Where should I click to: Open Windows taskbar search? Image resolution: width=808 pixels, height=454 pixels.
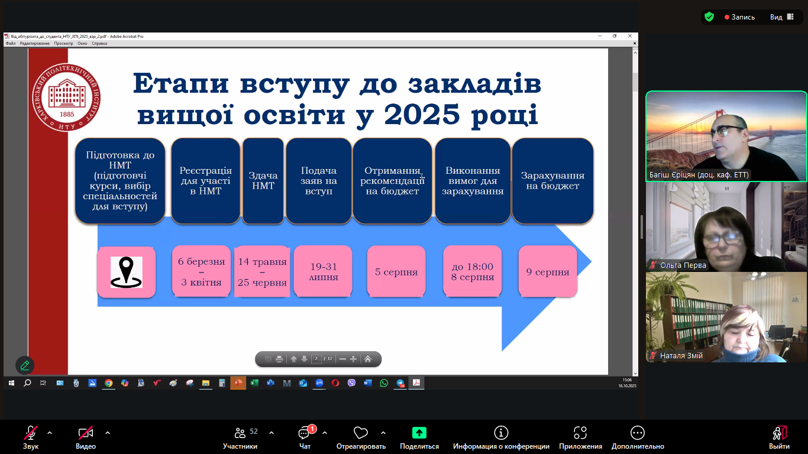[x=27, y=383]
